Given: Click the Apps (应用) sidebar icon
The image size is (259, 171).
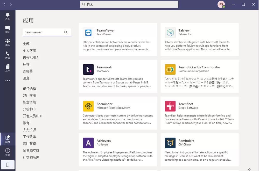Looking at the screenshot, I should coord(8,139).
